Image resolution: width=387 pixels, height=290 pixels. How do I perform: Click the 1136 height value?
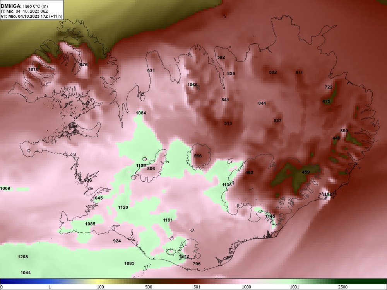227,185
